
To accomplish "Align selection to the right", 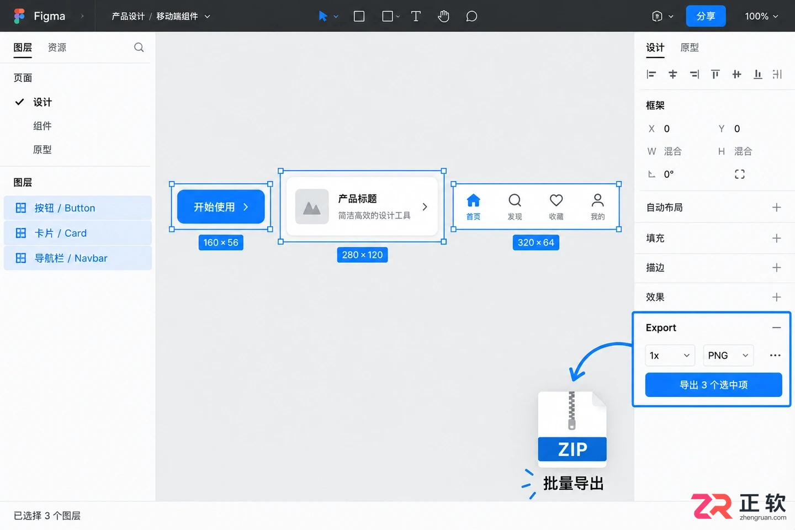I will [x=694, y=74].
